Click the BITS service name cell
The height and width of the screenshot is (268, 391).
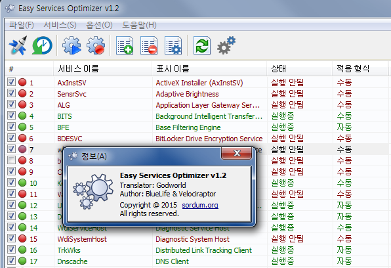(x=64, y=116)
